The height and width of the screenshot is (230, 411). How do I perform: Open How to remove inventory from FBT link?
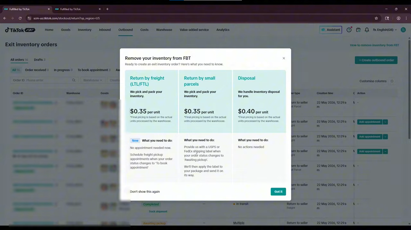[x=375, y=45]
